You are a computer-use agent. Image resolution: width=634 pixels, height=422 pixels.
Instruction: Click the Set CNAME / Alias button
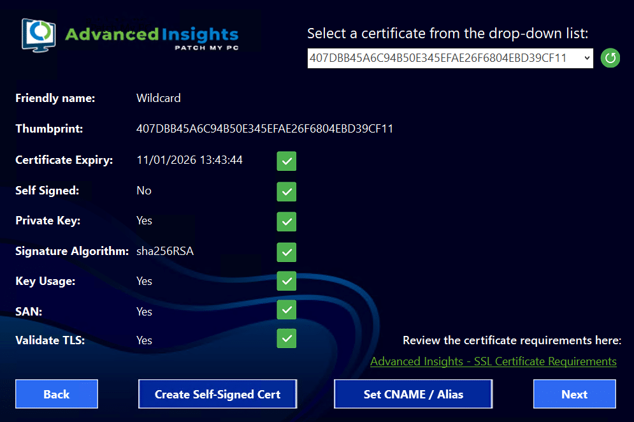[413, 394]
